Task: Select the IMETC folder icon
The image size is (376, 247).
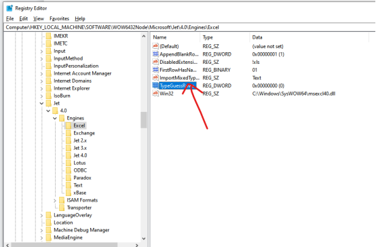Action: (49, 43)
